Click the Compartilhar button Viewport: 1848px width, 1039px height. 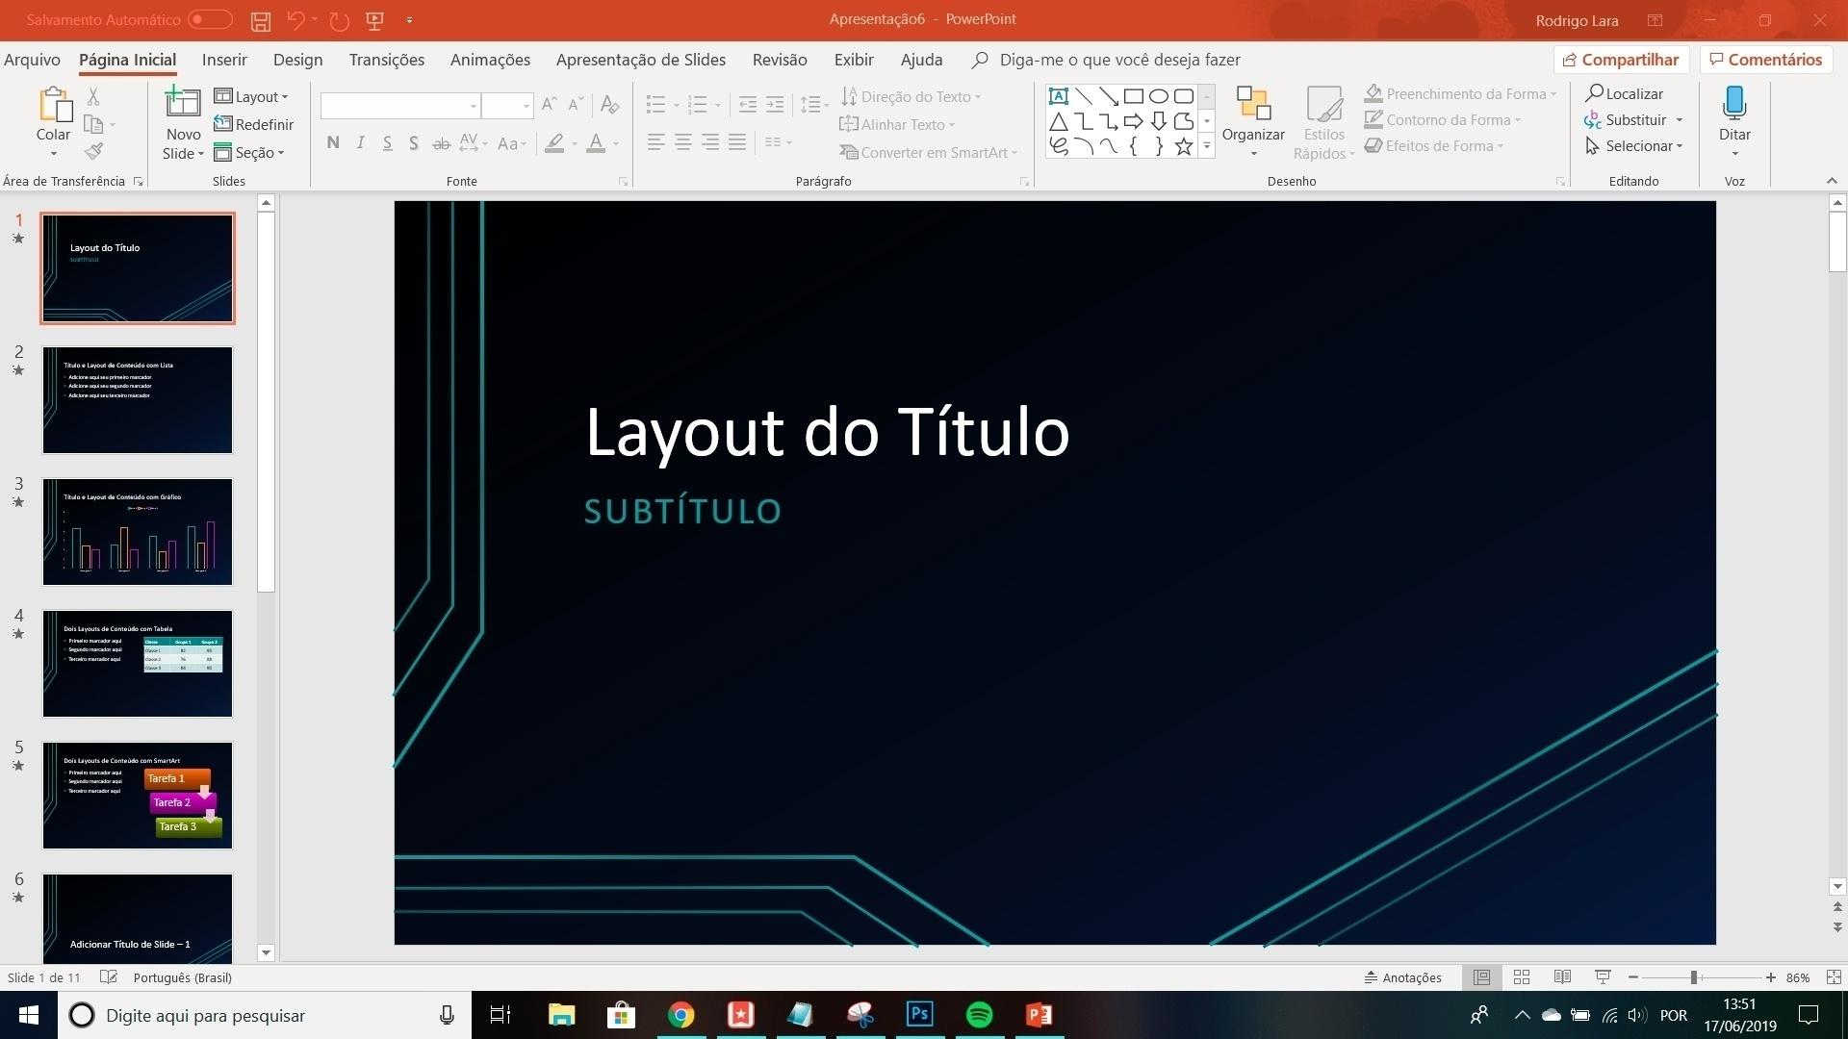(1621, 60)
